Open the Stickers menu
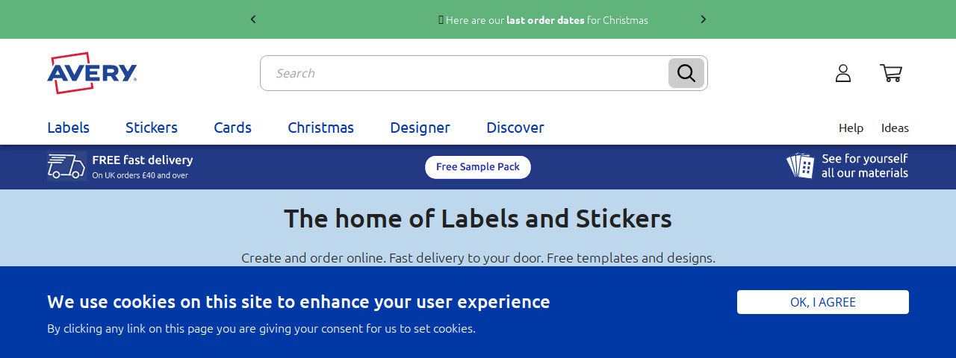Viewport: 956px width, 358px height. coord(152,128)
